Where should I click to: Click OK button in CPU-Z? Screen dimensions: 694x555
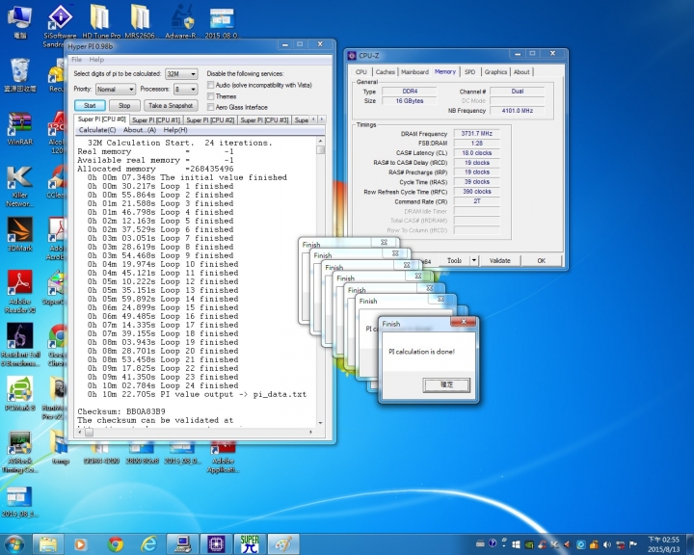tap(542, 261)
